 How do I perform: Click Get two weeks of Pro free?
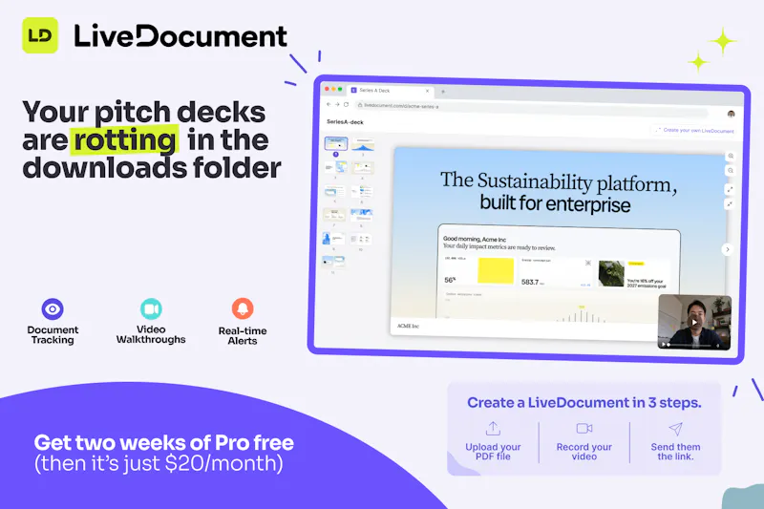click(163, 442)
